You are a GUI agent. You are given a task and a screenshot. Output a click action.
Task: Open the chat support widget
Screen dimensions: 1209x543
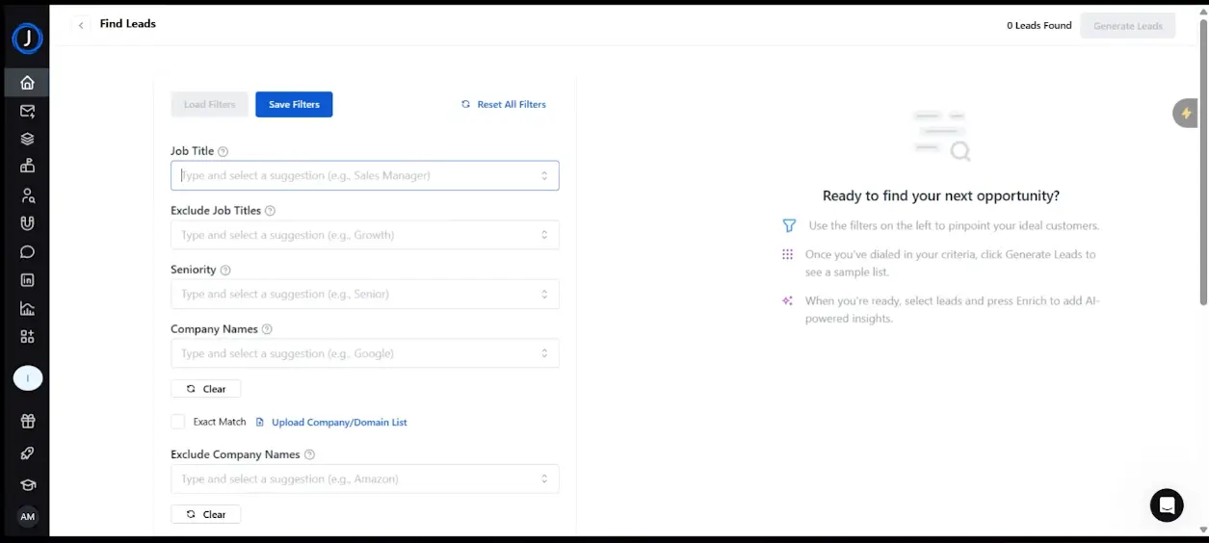pos(1167,504)
